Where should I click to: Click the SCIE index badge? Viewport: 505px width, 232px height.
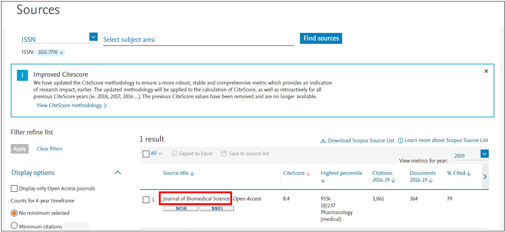point(181,208)
